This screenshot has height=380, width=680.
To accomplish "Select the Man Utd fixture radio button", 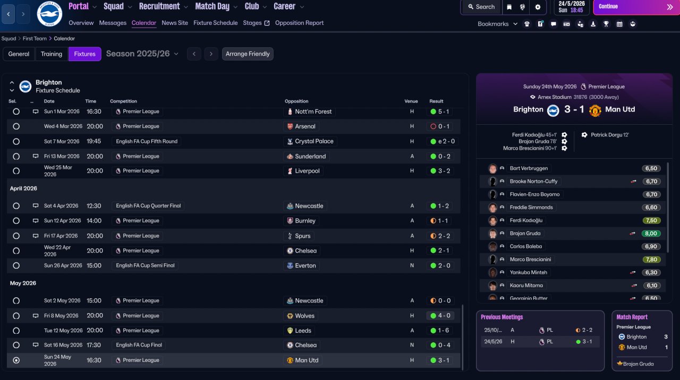I will pyautogui.click(x=16, y=360).
